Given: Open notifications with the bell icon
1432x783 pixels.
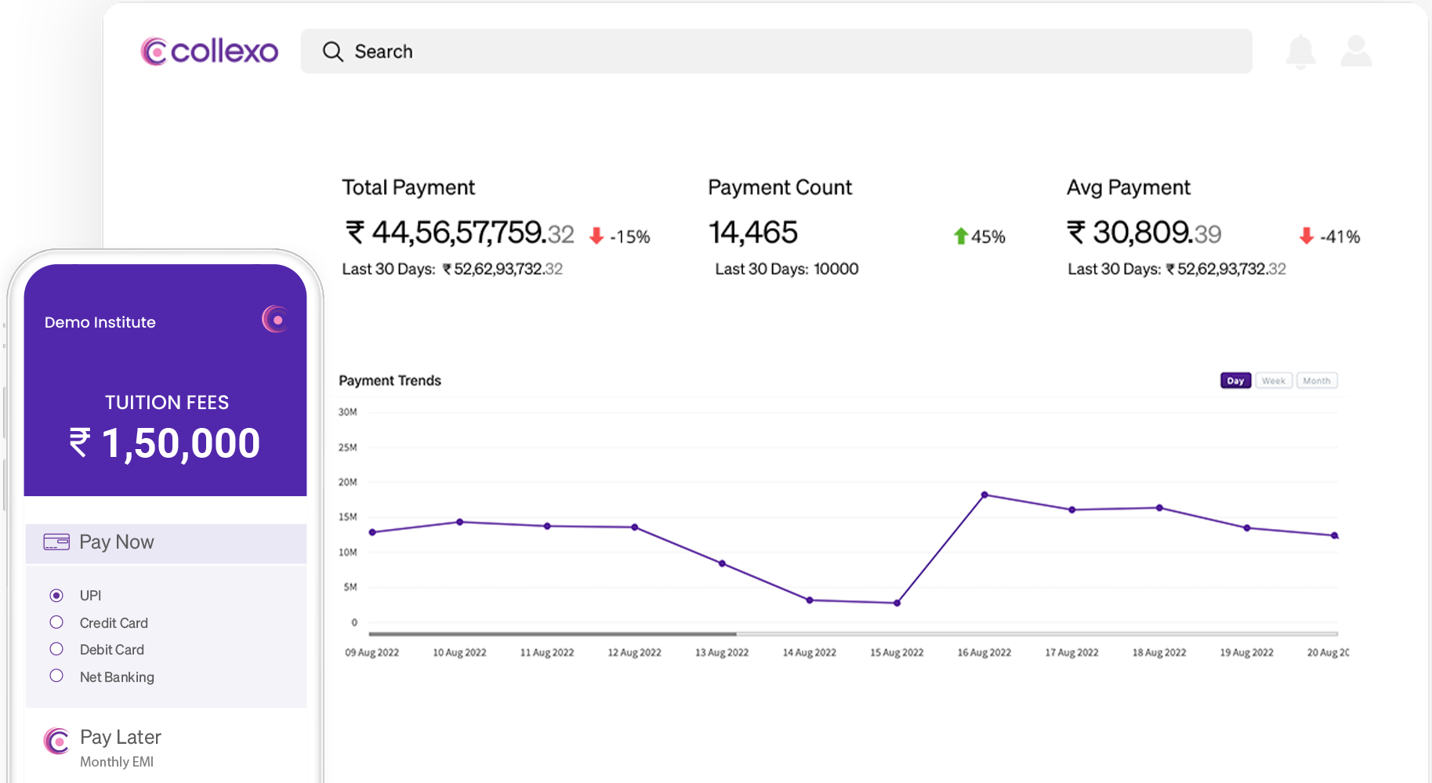Looking at the screenshot, I should [x=1300, y=52].
